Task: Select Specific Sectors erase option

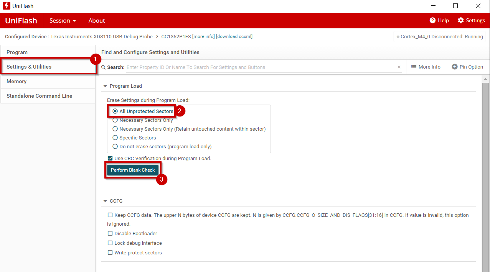Action: click(115, 138)
